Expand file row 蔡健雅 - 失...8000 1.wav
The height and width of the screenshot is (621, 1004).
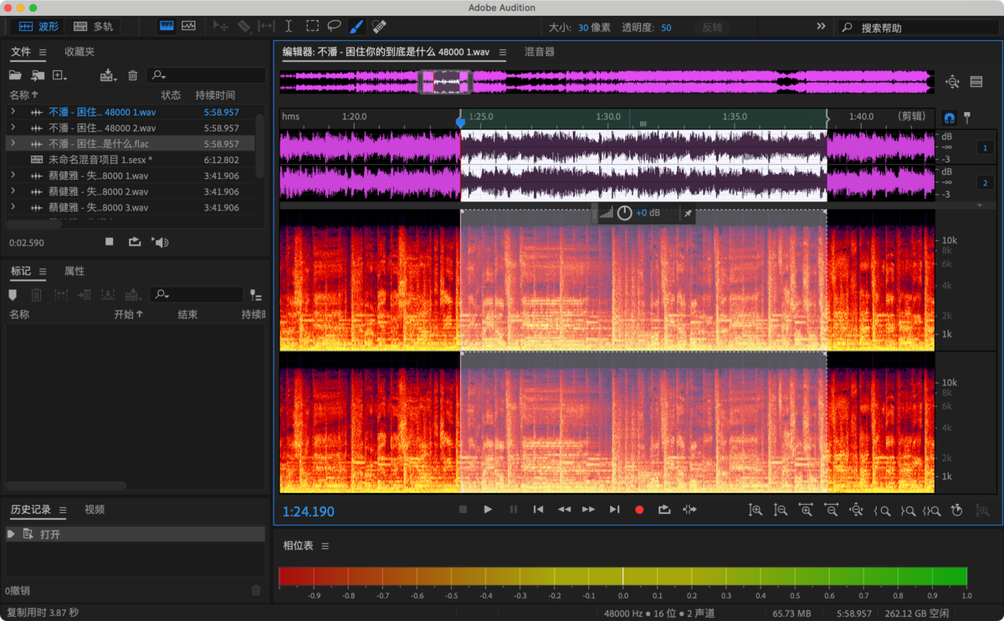pyautogui.click(x=13, y=176)
